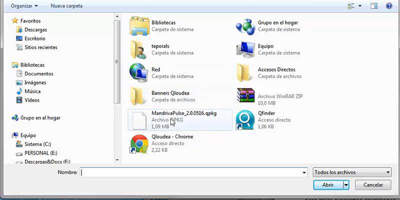
Task: Select the Qloudea - Chrome shortcut icon
Action: [x=139, y=143]
